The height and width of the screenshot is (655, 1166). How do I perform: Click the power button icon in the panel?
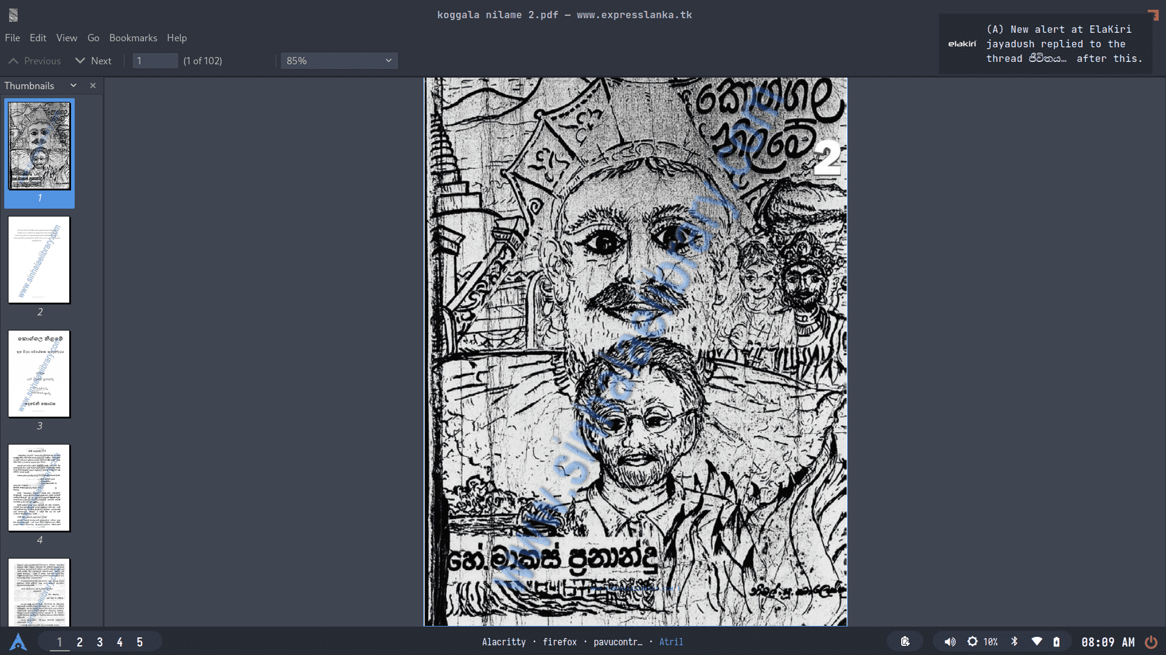coord(1151,642)
